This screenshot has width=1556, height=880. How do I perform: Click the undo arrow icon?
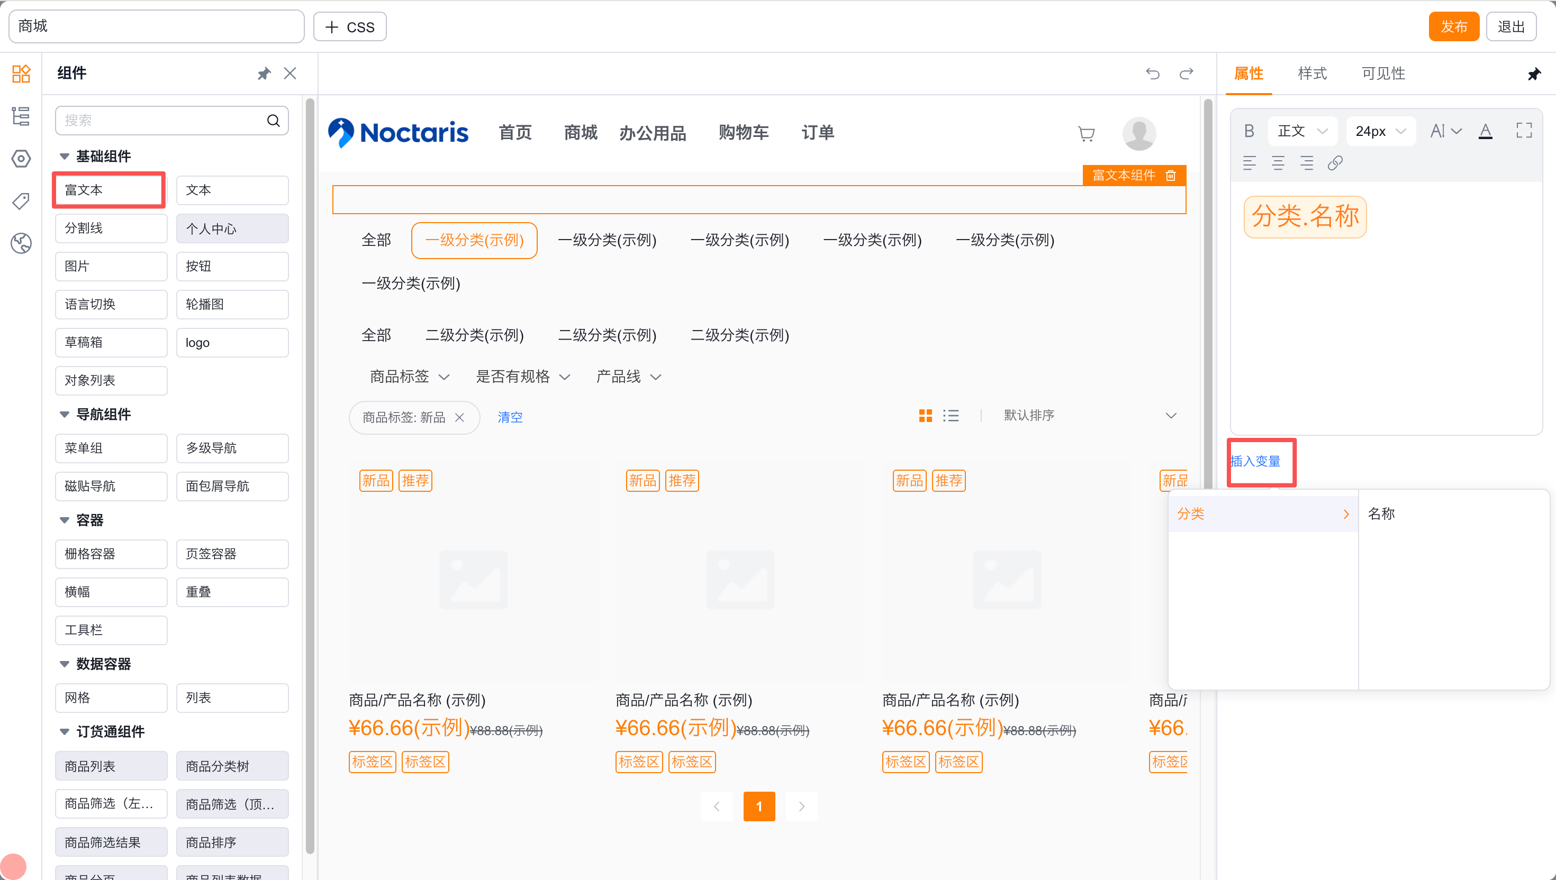coord(1153,74)
